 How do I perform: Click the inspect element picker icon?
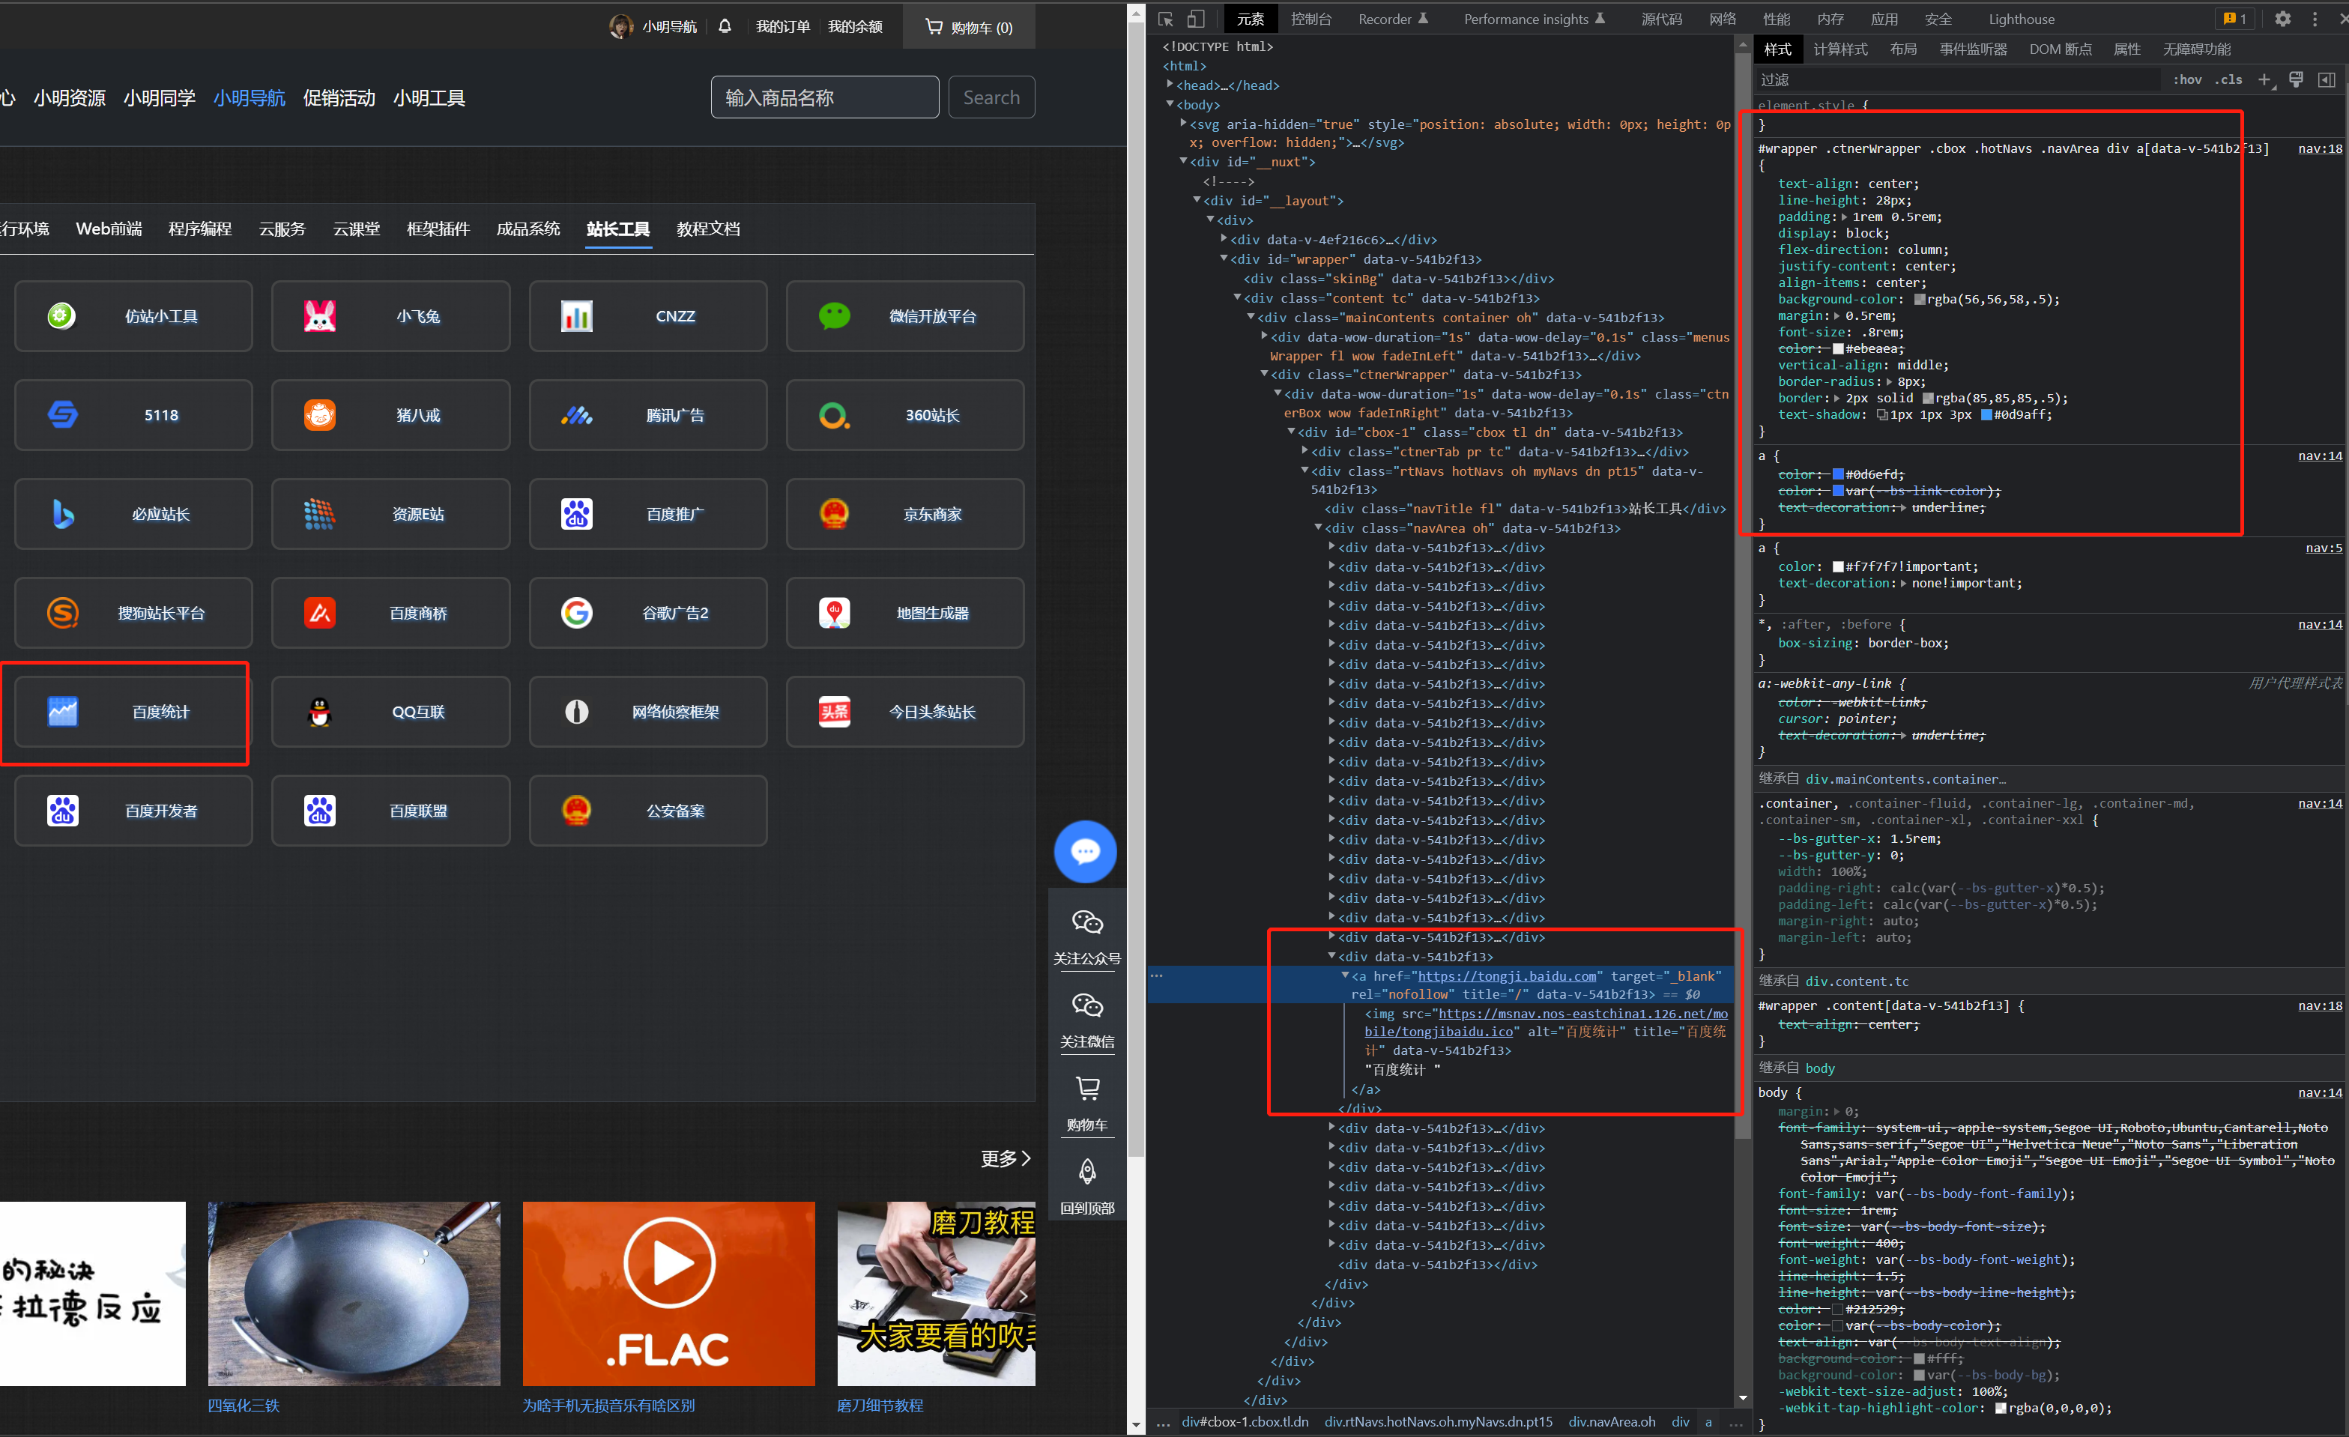[1166, 19]
